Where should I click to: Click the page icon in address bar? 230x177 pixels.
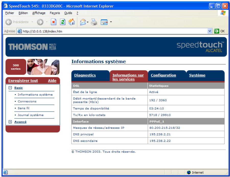(x=19, y=31)
